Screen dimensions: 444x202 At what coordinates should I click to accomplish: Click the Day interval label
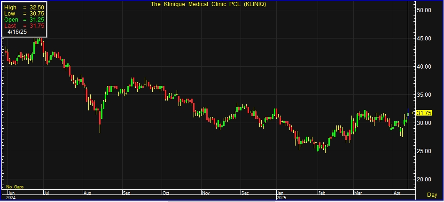[x=431, y=194]
